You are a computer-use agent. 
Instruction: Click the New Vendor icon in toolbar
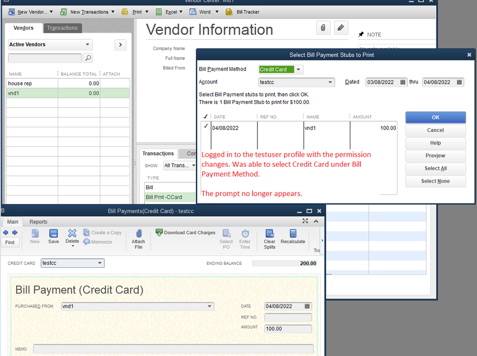click(11, 12)
